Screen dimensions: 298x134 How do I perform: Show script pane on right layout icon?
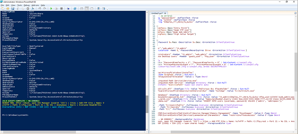[x=87, y=9]
